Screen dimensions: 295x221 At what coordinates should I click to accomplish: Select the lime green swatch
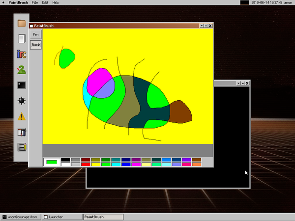[x=106, y=165]
